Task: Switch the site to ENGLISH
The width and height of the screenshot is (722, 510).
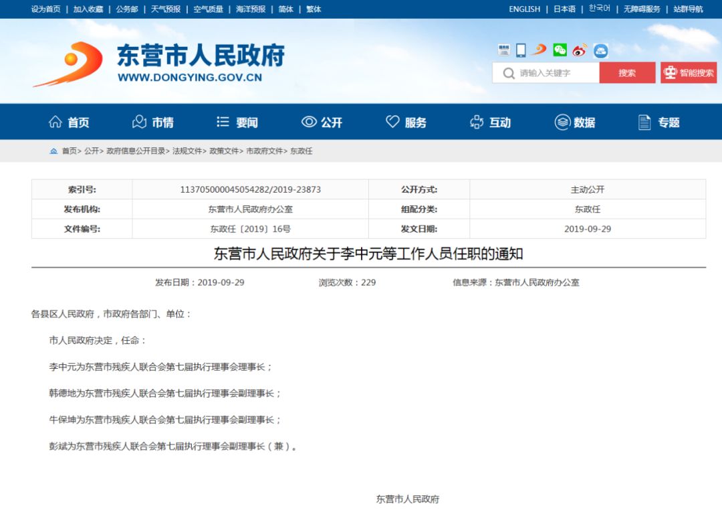Action: pos(525,9)
